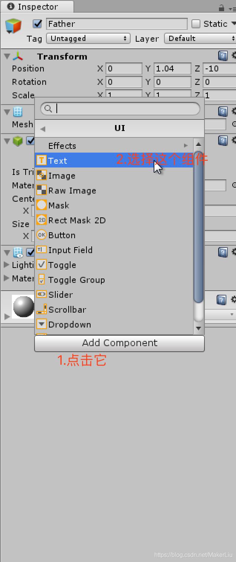
Task: Toggle the Father object active checkbox
Action: [37, 24]
